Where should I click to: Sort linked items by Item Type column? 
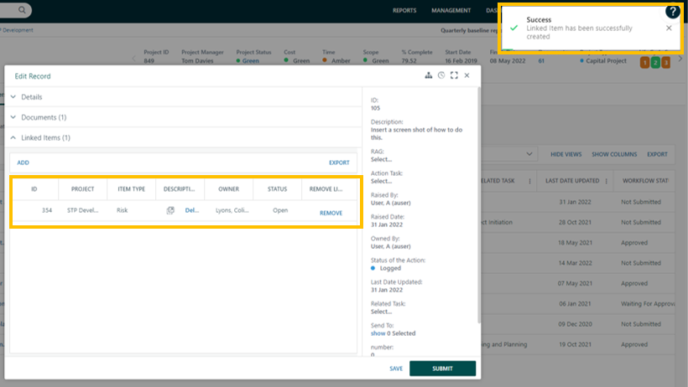(x=131, y=189)
